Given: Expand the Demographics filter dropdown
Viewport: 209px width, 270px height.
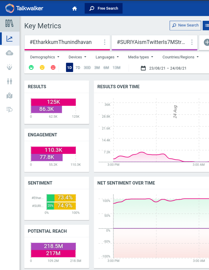Looking at the screenshot, I should pyautogui.click(x=45, y=57).
